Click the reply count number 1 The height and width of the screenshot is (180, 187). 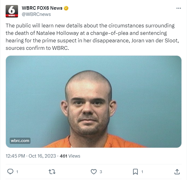[17, 172]
